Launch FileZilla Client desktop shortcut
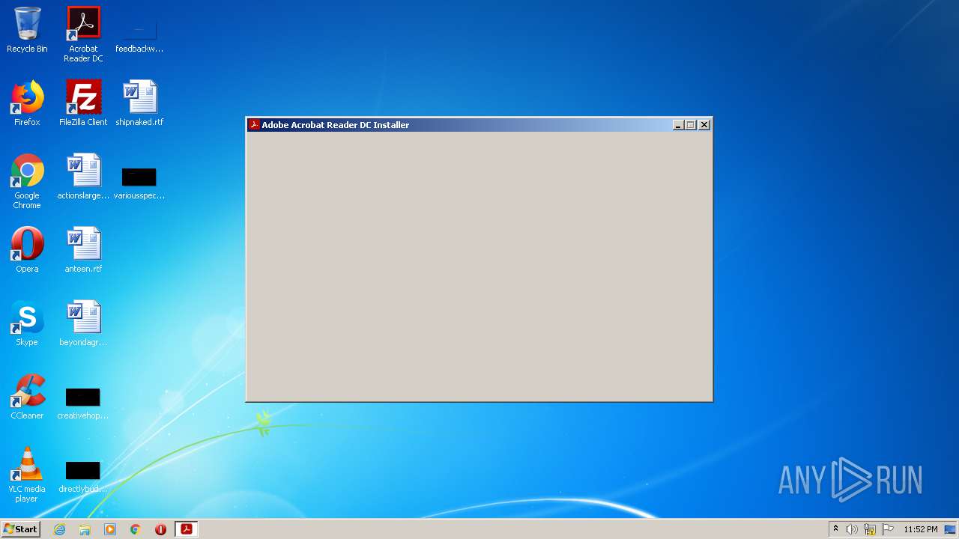 point(83,103)
